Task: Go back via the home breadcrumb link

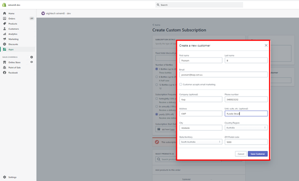Action: coord(156,25)
